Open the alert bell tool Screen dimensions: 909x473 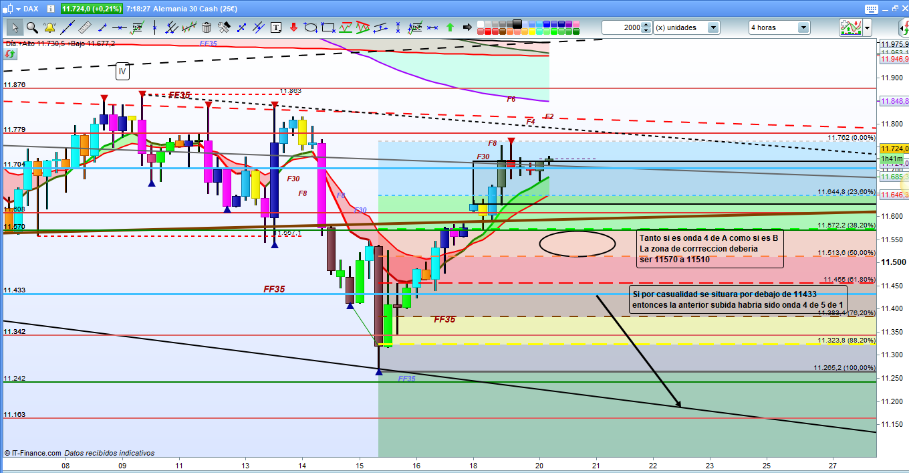click(x=49, y=27)
